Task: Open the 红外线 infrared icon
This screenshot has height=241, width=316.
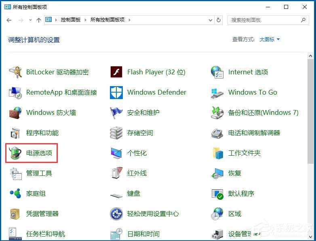Action: point(116,173)
